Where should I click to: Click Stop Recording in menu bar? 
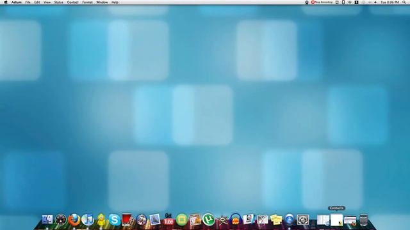click(x=322, y=3)
